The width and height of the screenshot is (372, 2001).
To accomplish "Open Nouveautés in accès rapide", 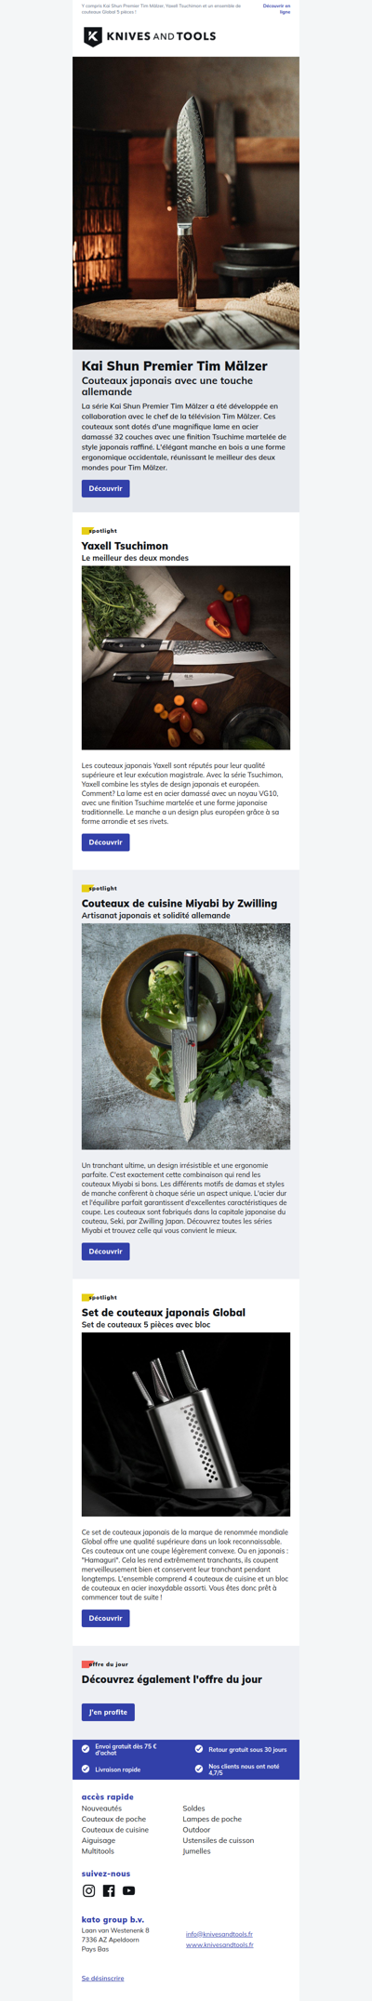I will (101, 1809).
